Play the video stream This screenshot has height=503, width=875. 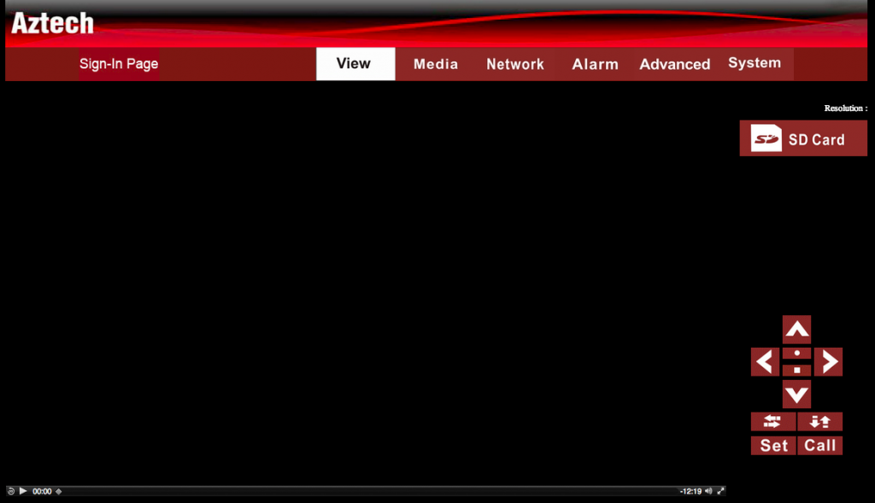click(x=23, y=491)
